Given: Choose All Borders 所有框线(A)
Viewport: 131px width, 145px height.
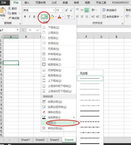Looking at the screenshot, I should pyautogui.click(x=59, y=54).
